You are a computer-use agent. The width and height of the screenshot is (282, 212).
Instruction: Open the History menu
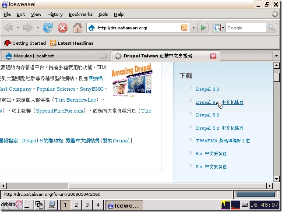tap(55, 14)
